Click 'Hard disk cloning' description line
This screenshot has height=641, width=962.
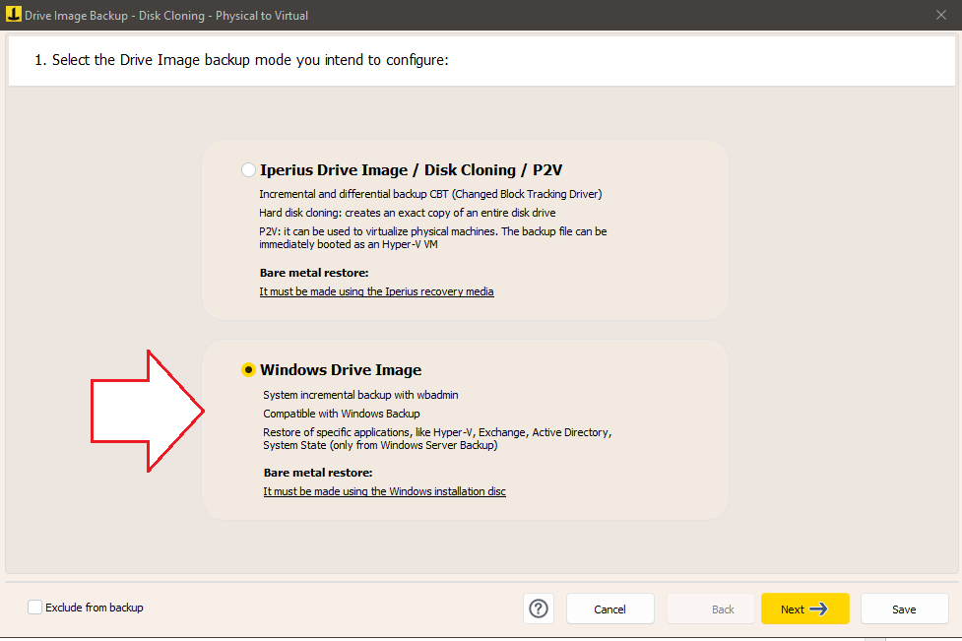[408, 213]
